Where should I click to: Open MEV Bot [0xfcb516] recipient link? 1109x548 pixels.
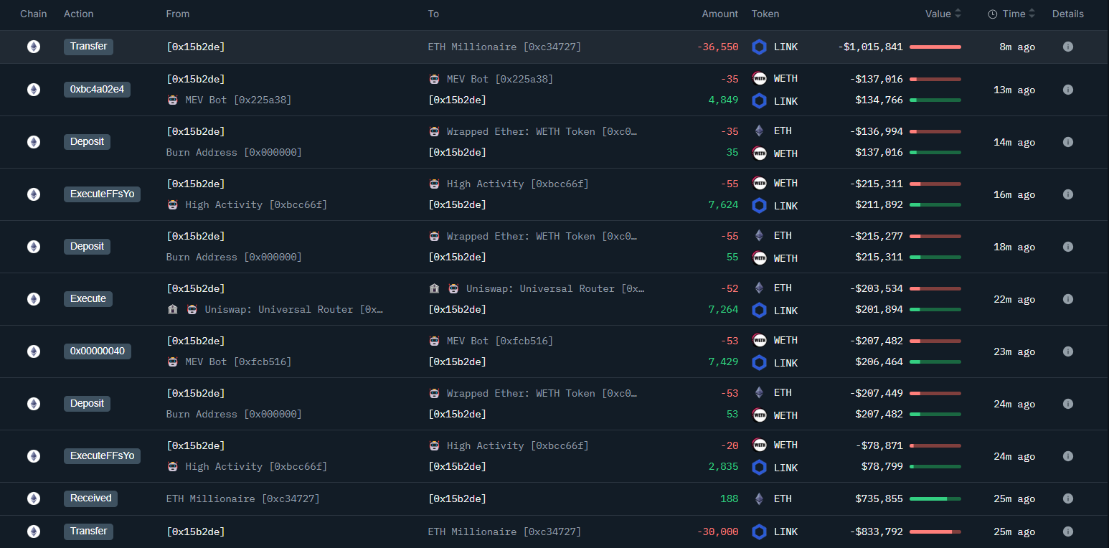(499, 341)
